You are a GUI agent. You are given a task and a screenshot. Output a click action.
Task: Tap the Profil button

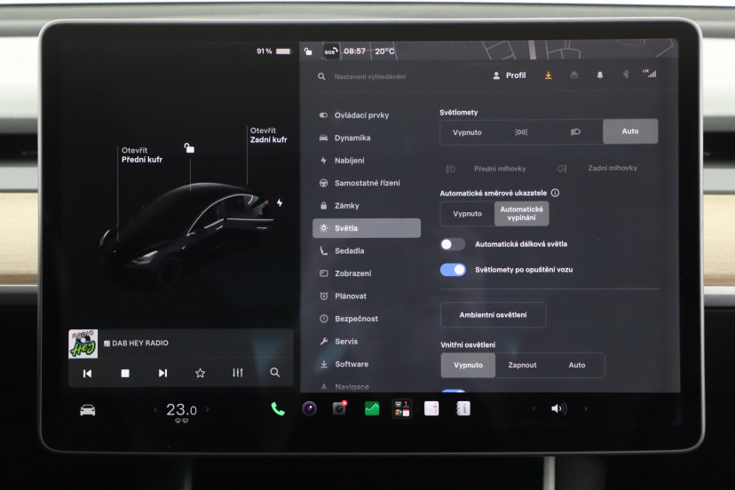pyautogui.click(x=510, y=75)
